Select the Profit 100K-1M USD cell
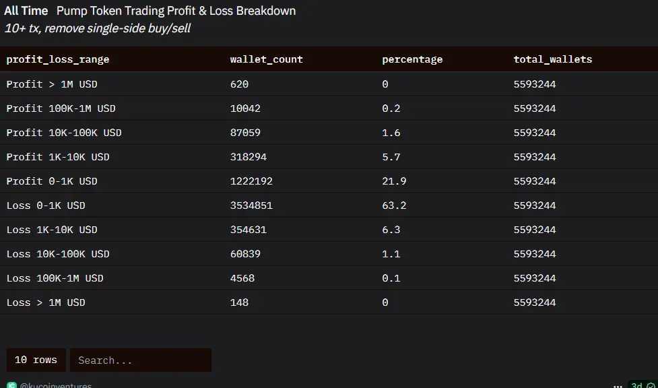658x388 pixels. (61, 108)
